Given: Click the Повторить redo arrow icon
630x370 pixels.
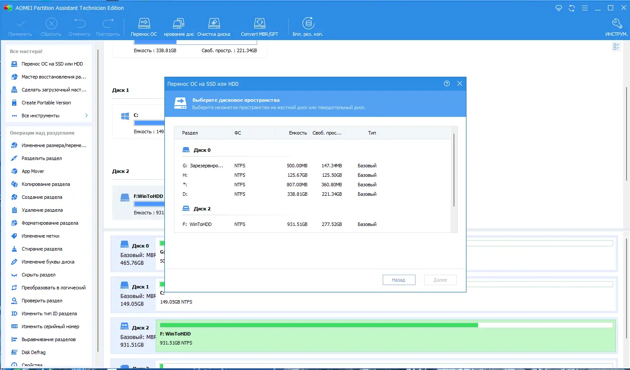Looking at the screenshot, I should [108, 23].
